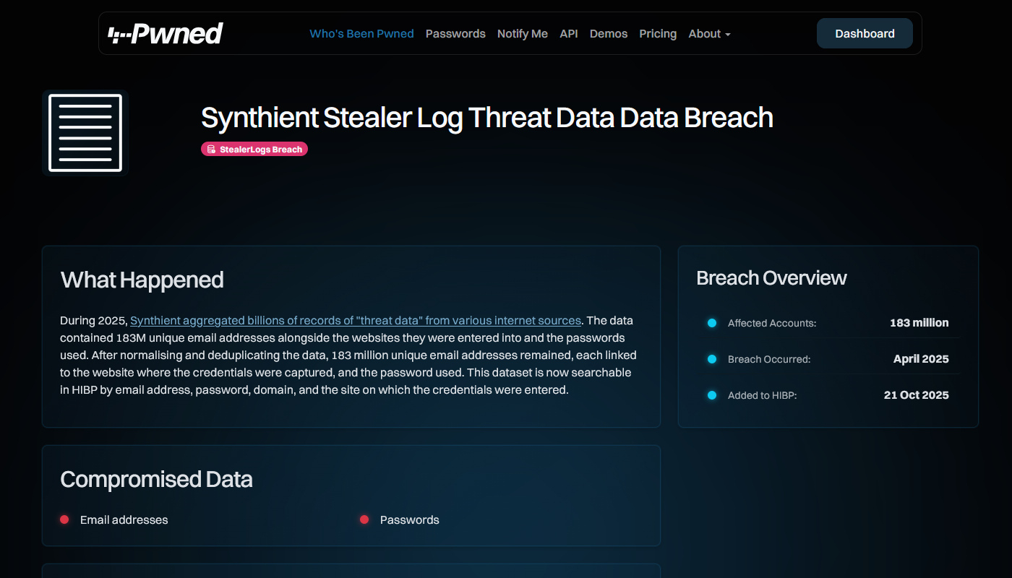Navigate to the Notify Me menu item
1012x578 pixels.
(x=522, y=33)
